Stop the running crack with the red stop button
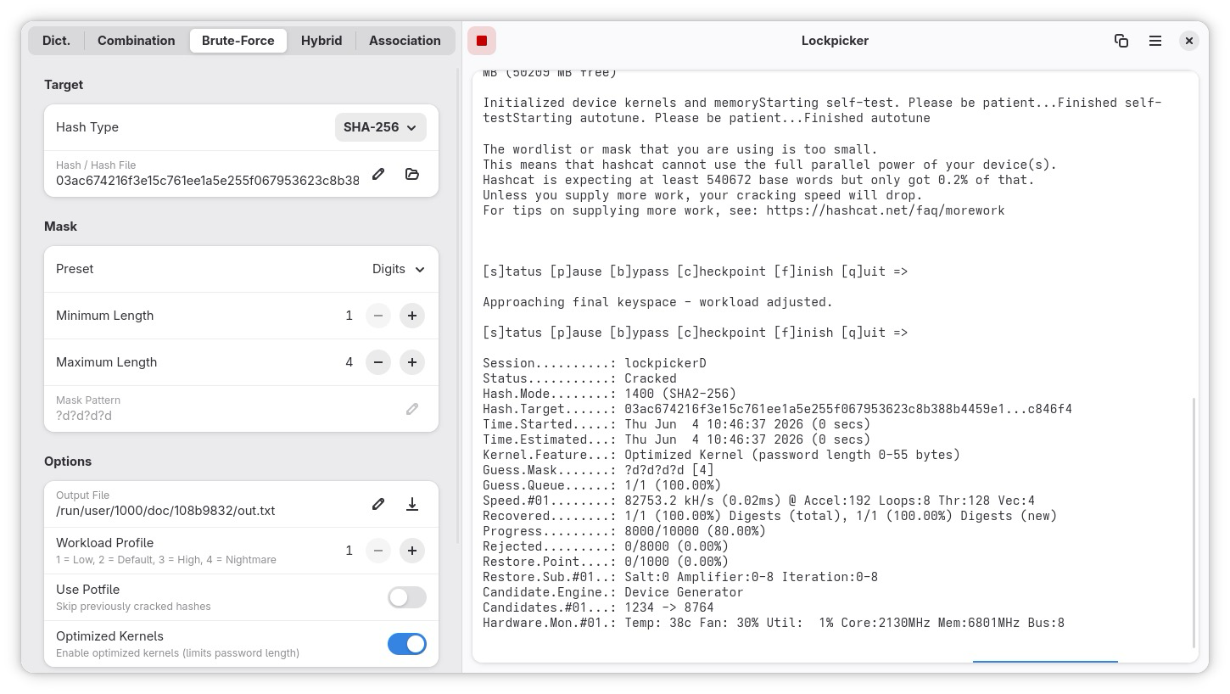The image size is (1230, 694). pos(482,41)
